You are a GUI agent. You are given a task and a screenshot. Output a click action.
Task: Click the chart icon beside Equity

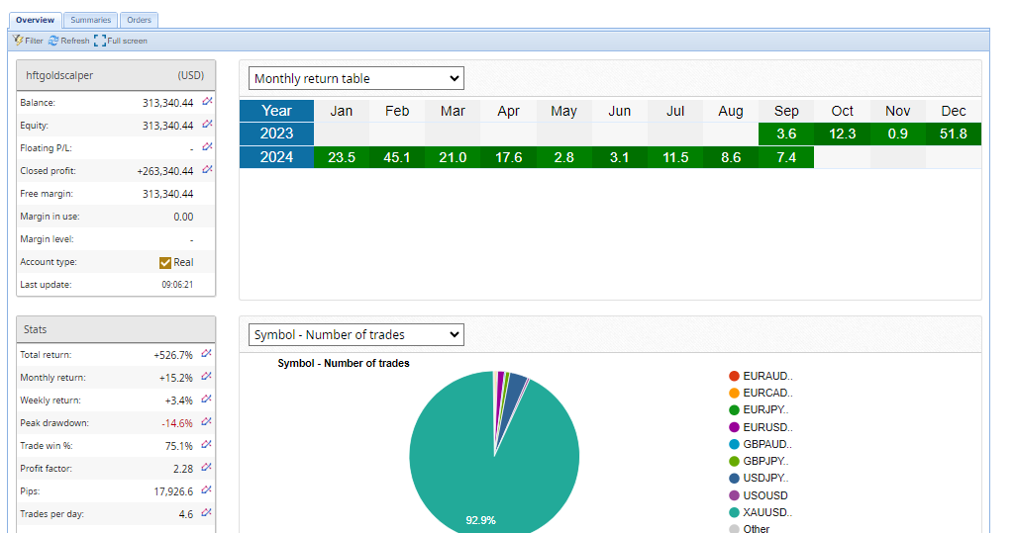click(207, 125)
